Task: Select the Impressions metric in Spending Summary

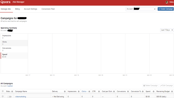Action: pyautogui.click(x=14, y=37)
